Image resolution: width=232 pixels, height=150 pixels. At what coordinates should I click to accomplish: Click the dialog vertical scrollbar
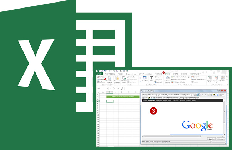(224, 117)
